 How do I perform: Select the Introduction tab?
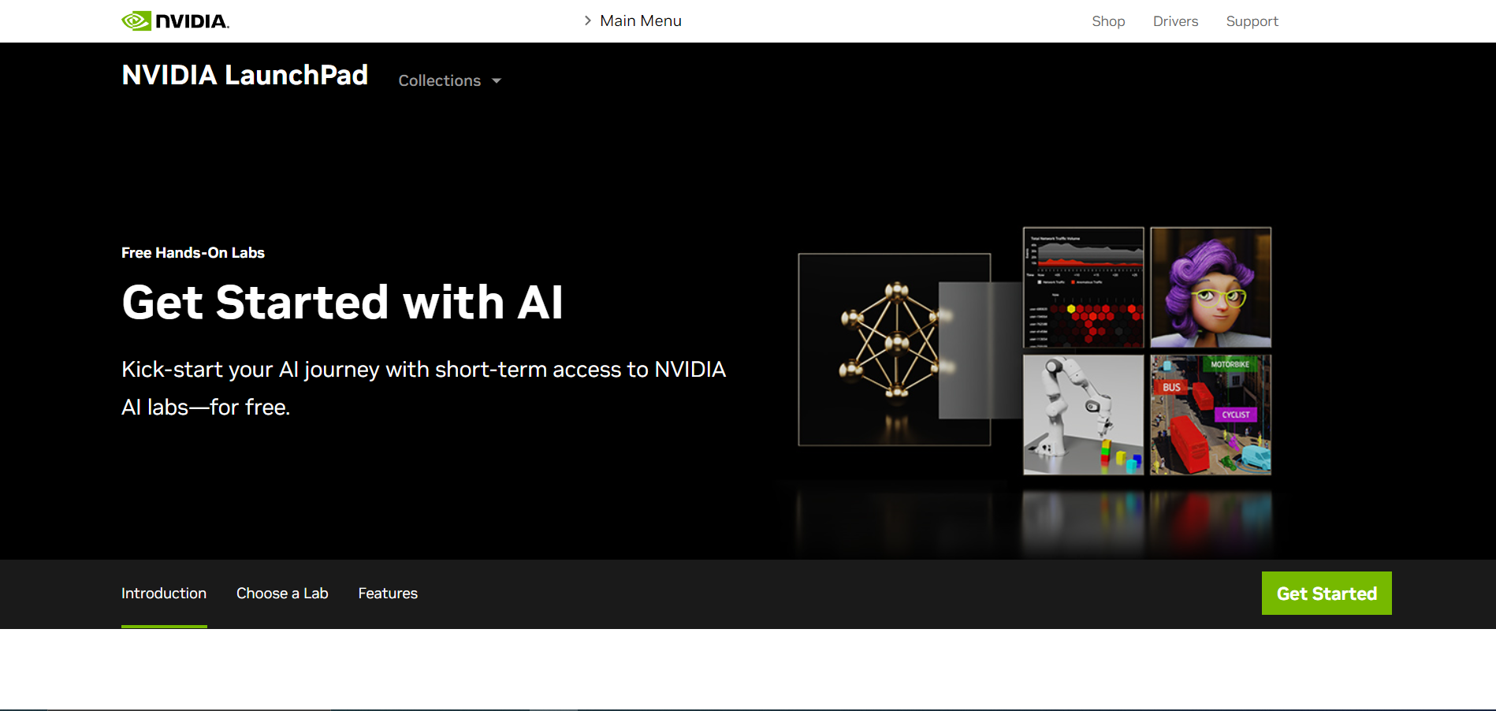pyautogui.click(x=163, y=593)
